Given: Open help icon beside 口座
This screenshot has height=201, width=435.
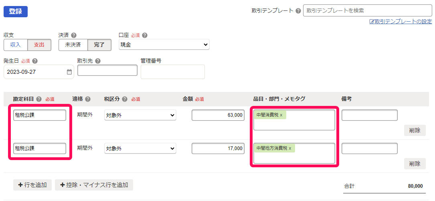Looking at the screenshot, I should (x=145, y=36).
